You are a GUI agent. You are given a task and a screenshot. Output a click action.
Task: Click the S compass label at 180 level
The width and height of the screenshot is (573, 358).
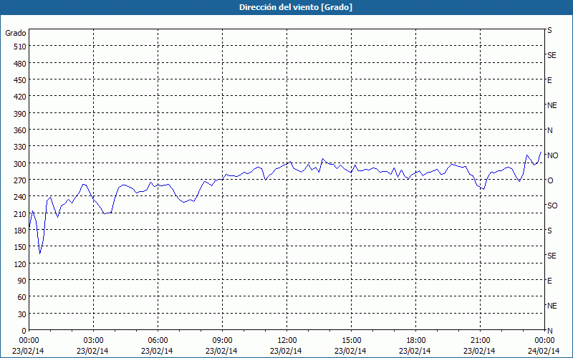pos(549,231)
